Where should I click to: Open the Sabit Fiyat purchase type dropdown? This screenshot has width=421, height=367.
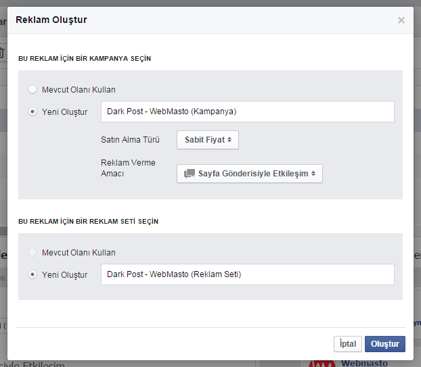pyautogui.click(x=208, y=140)
